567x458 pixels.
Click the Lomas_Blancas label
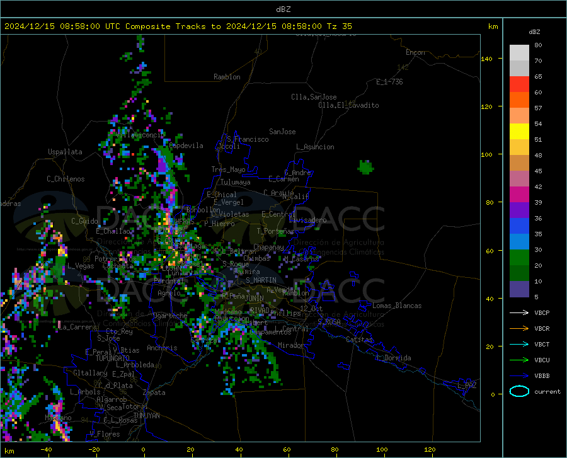pyautogui.click(x=397, y=306)
